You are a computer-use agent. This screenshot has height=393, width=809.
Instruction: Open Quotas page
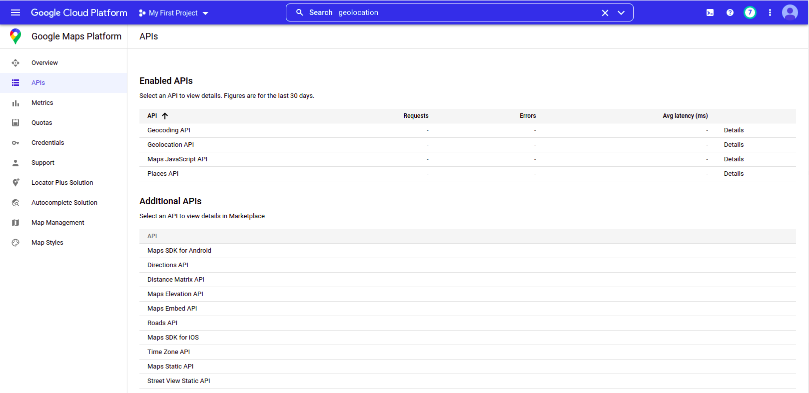coord(63,123)
